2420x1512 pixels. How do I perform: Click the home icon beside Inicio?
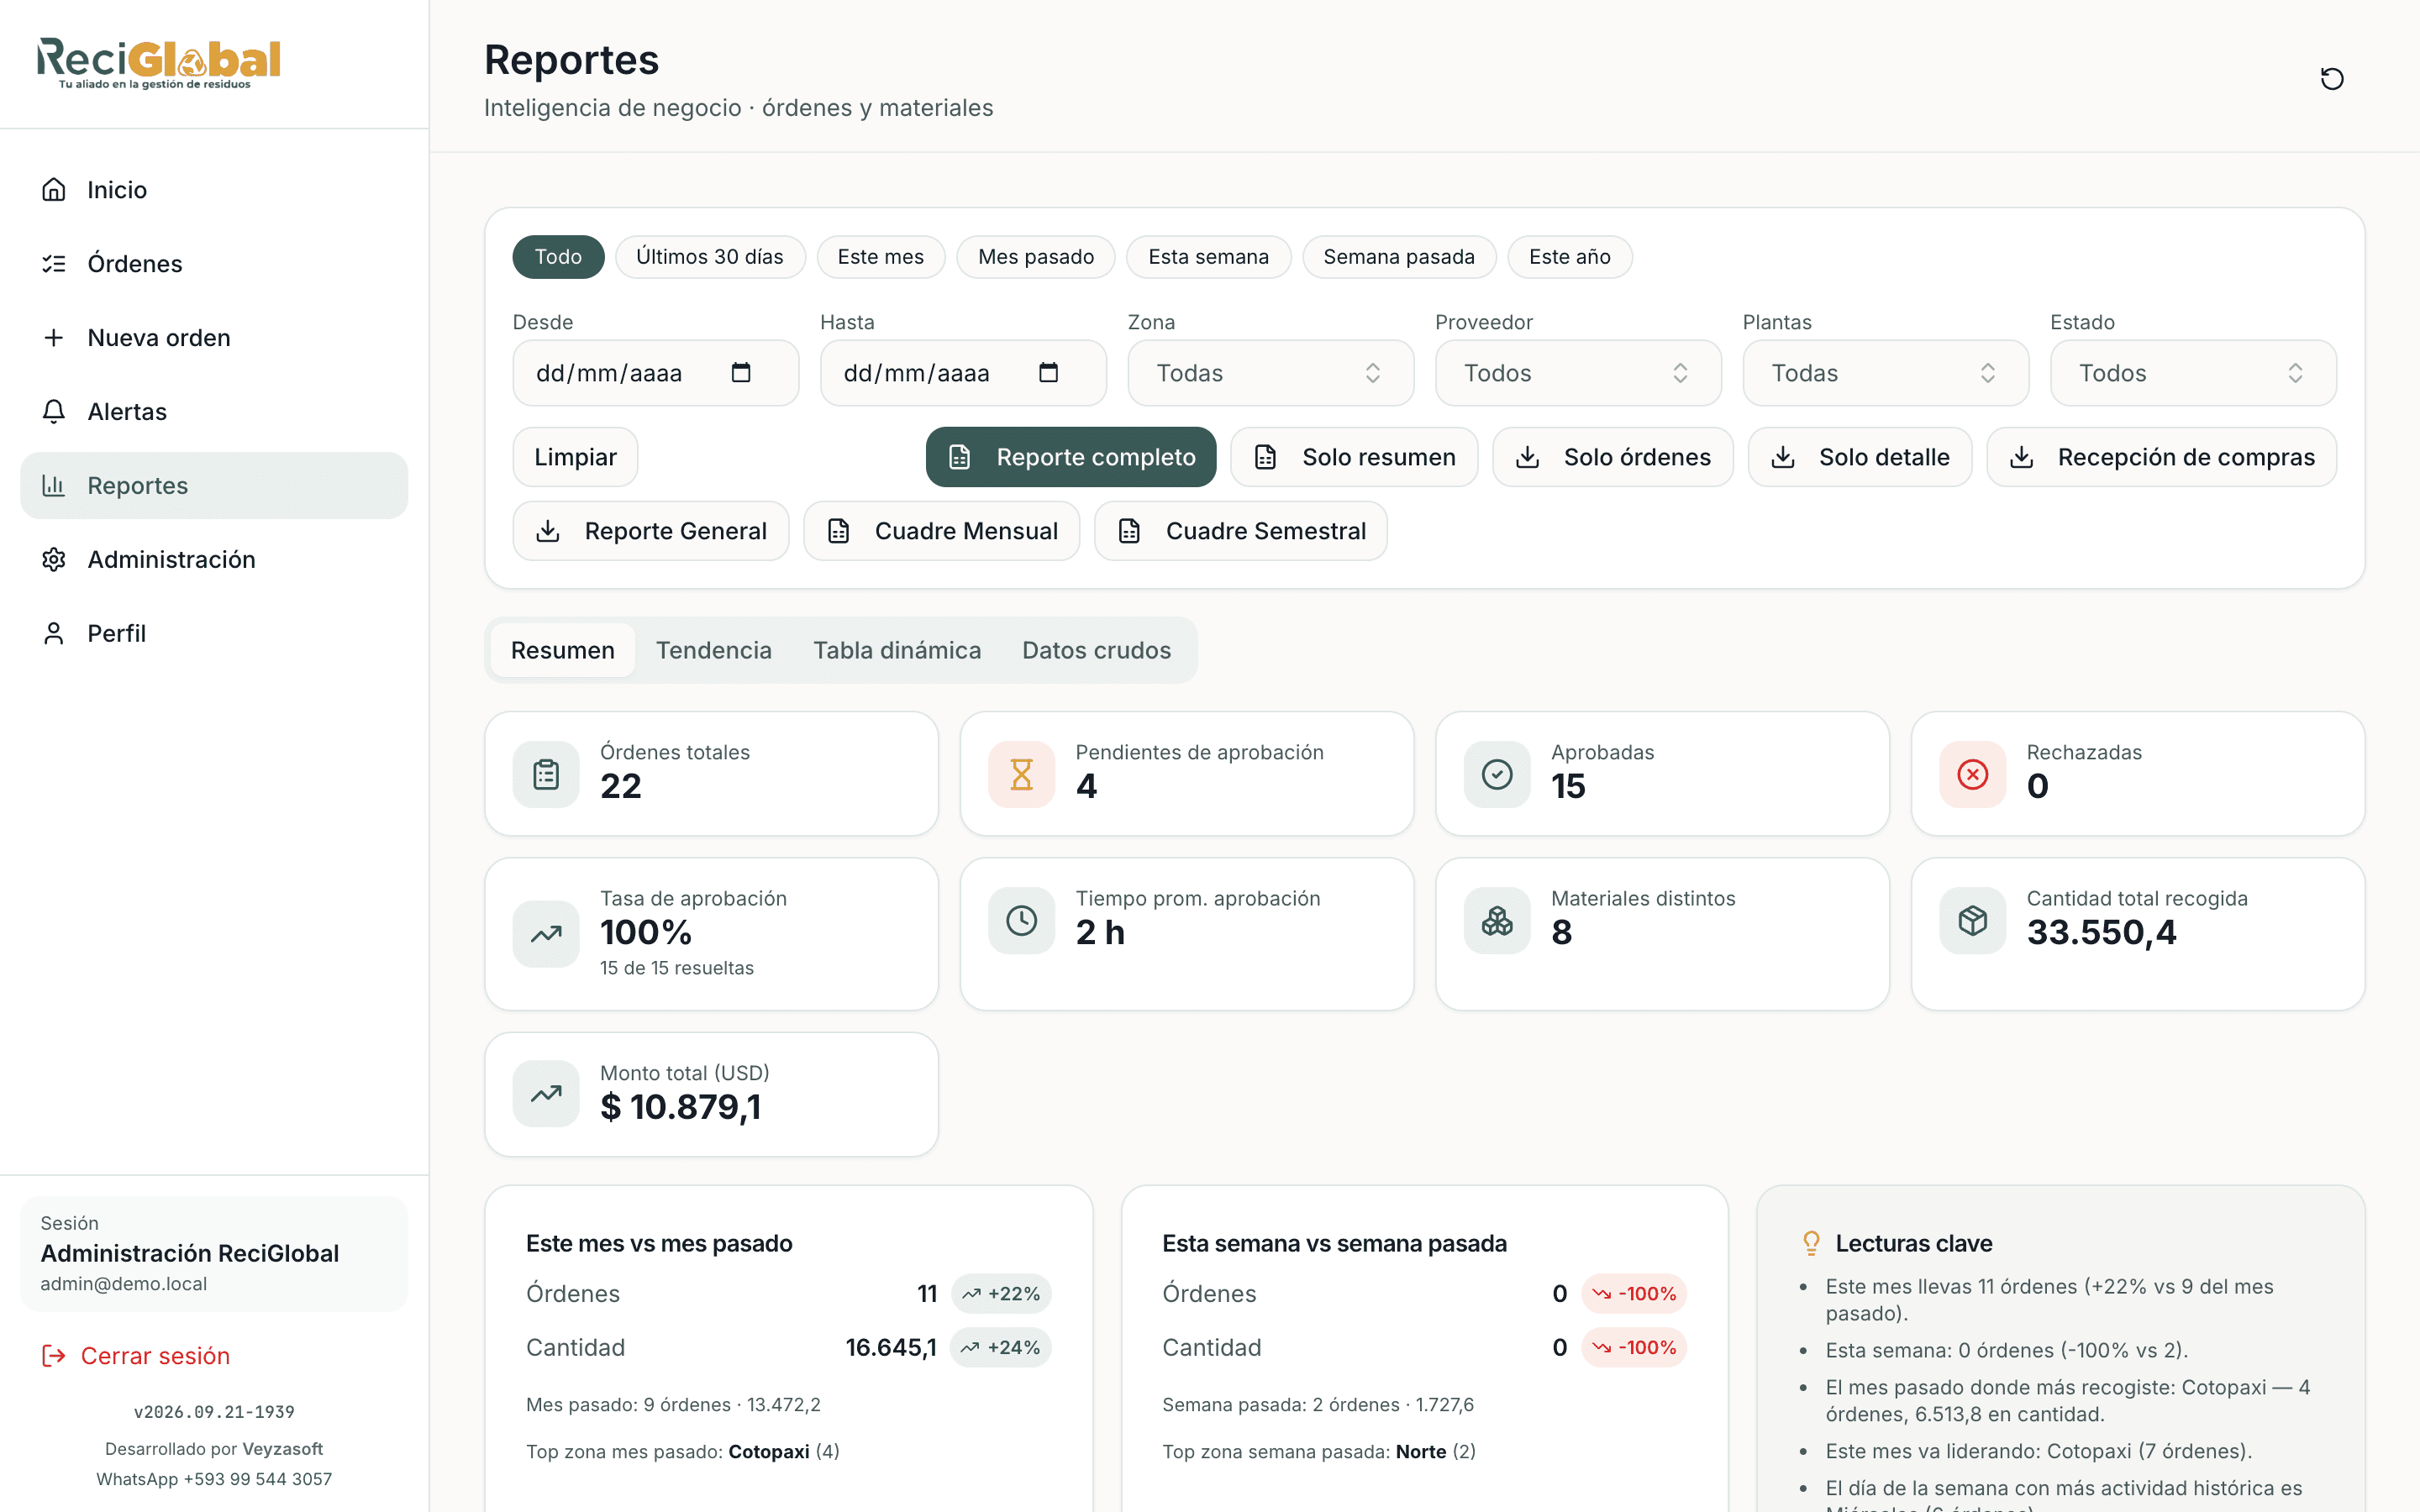click(x=54, y=189)
